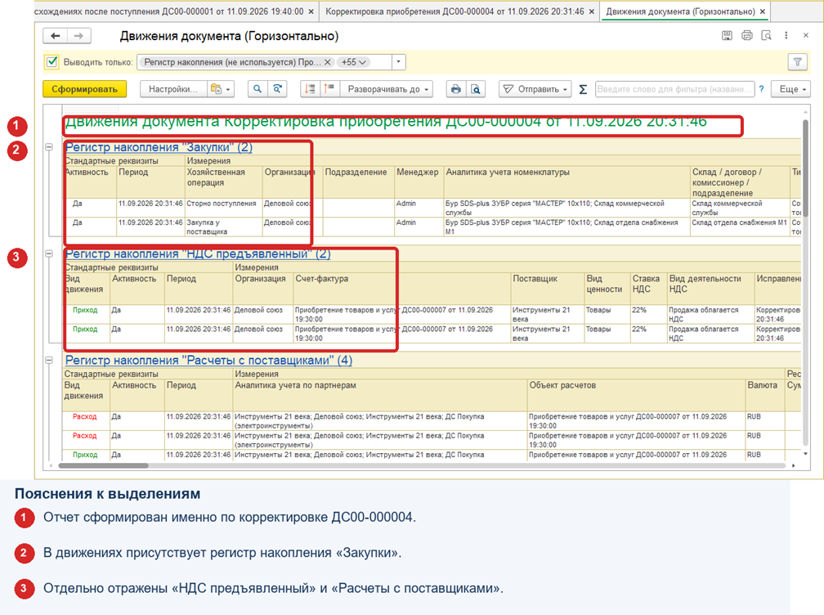Click the forward navigation arrow
The image size is (824, 615).
(x=78, y=36)
